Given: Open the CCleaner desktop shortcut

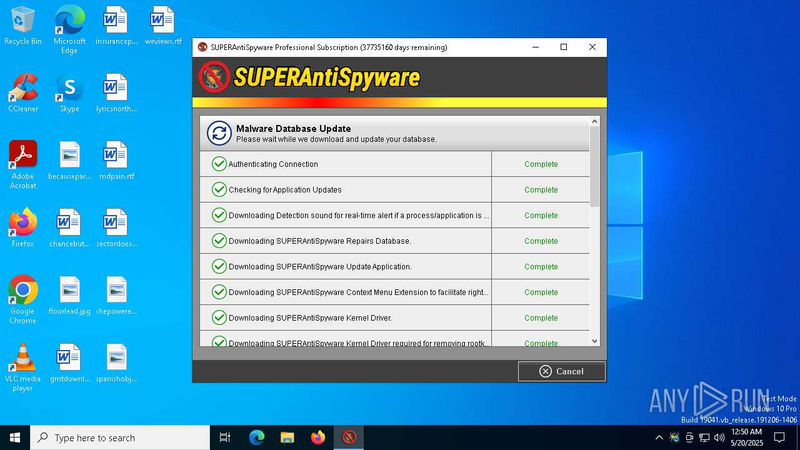Looking at the screenshot, I should click(x=23, y=93).
